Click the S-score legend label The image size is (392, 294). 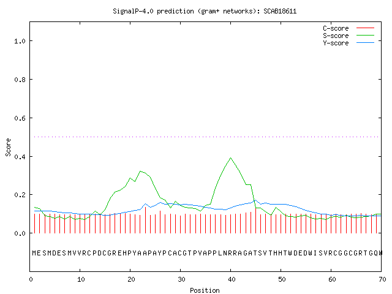coord(336,36)
